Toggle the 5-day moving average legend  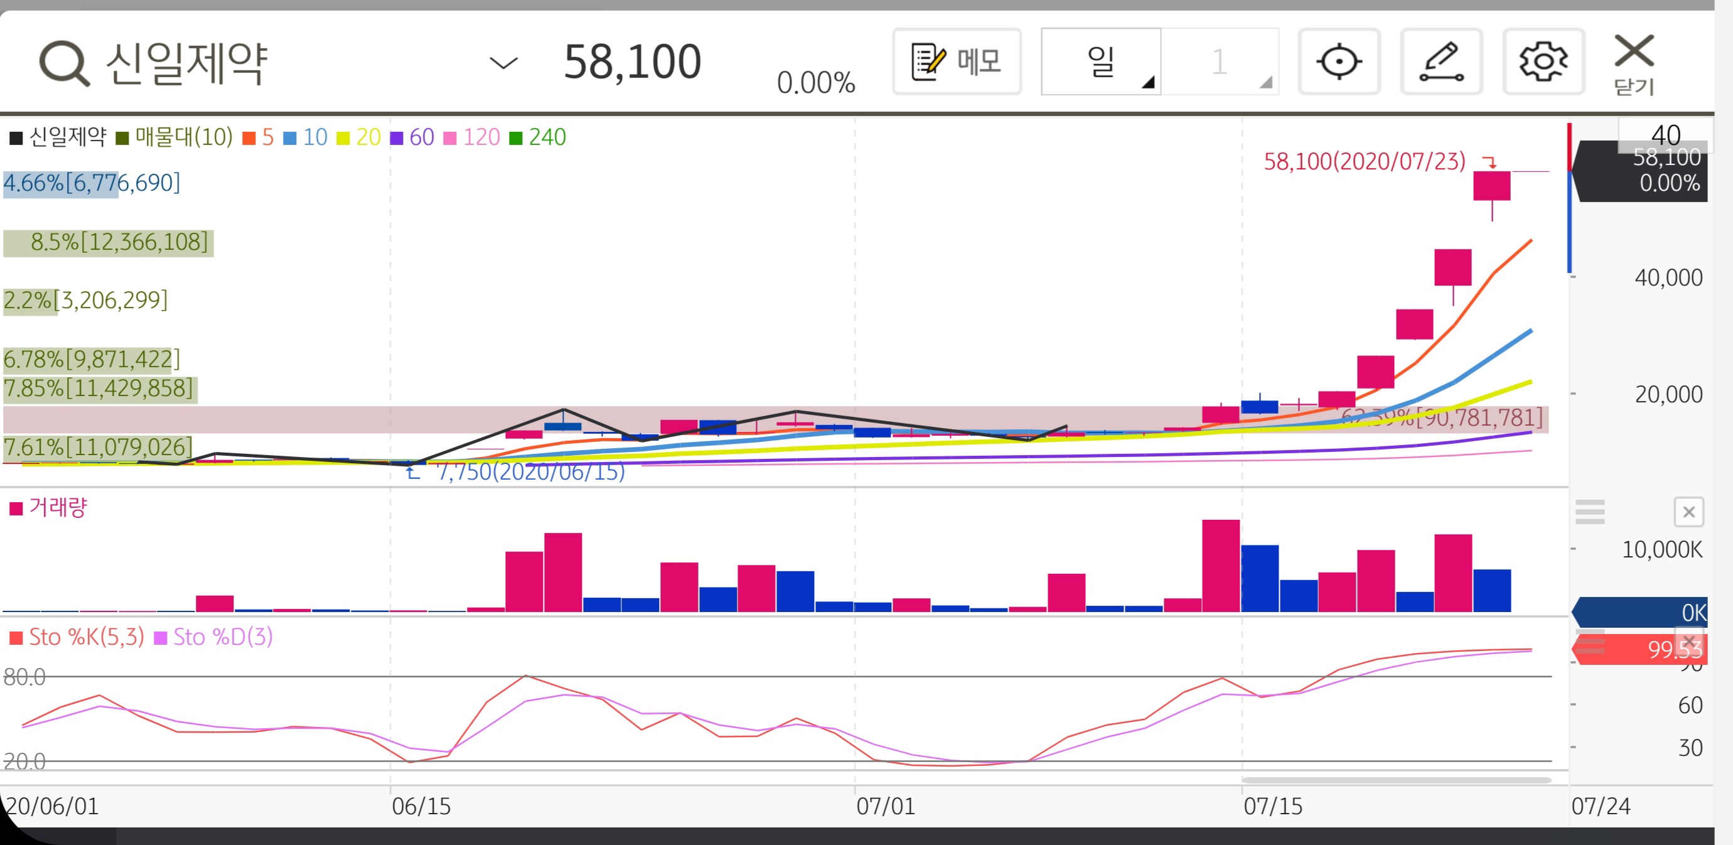(259, 137)
